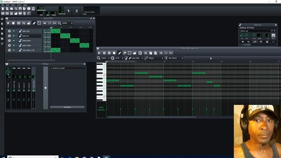281x158 pixels.
Task: Open the piano down instrument track button
Action: 30,41
